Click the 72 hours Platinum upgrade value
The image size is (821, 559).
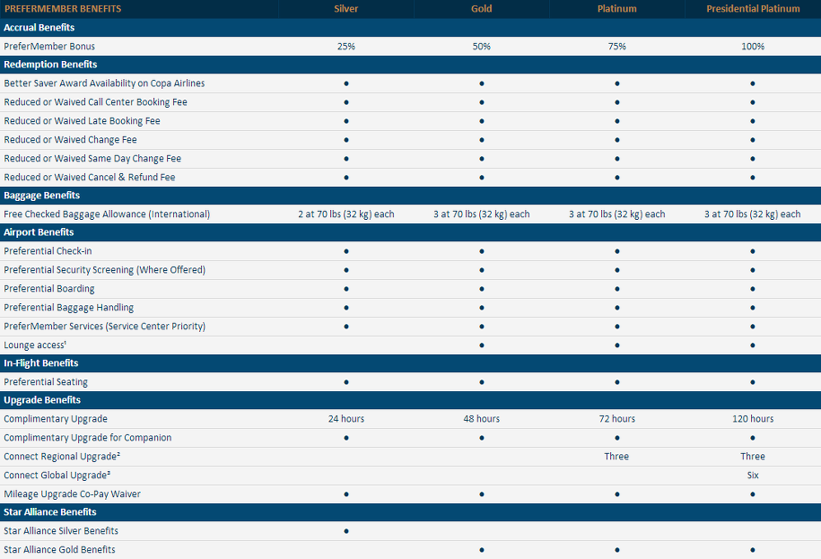[x=616, y=419]
